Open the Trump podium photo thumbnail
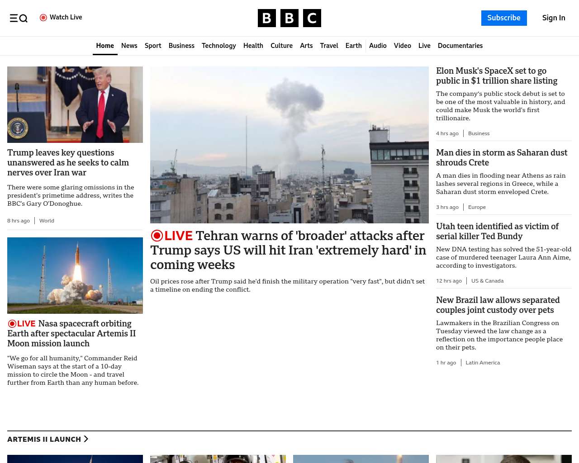The image size is (579, 463). coord(75,104)
